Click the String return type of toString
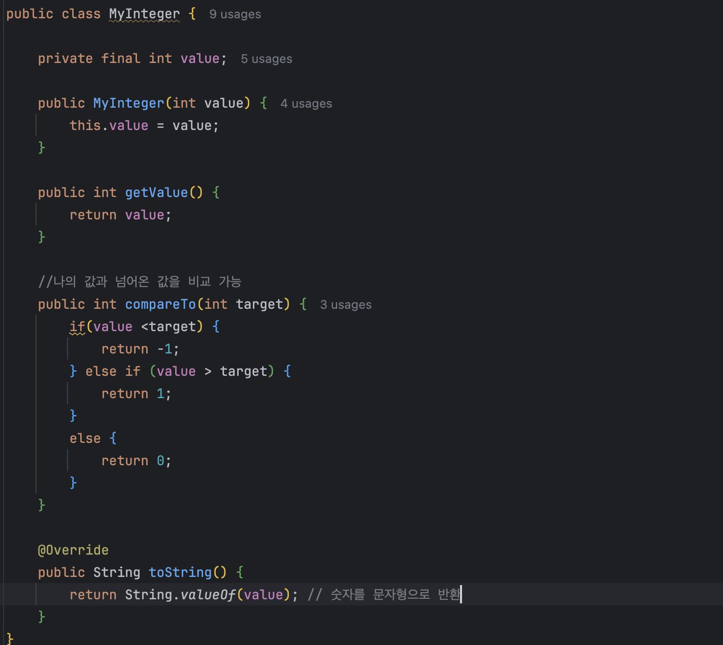The width and height of the screenshot is (723, 645). click(x=117, y=572)
